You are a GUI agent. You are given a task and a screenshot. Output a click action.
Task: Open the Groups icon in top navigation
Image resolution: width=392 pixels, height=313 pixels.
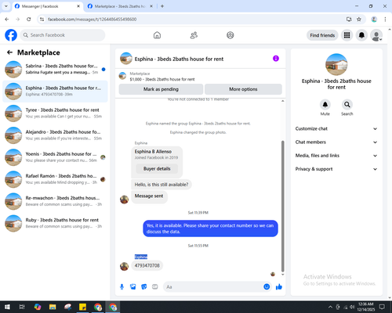point(230,35)
